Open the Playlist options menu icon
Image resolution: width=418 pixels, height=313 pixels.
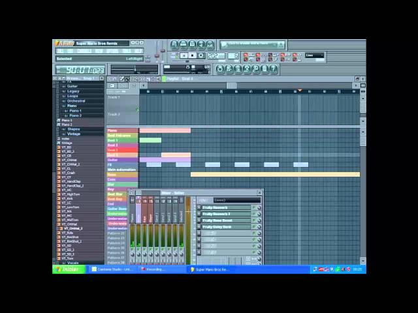pos(109,79)
